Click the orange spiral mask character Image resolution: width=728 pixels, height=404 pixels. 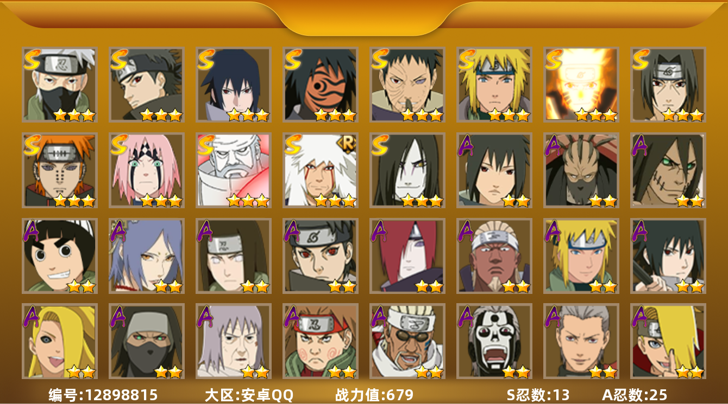pyautogui.click(x=321, y=85)
